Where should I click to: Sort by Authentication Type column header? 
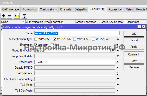[38, 22]
